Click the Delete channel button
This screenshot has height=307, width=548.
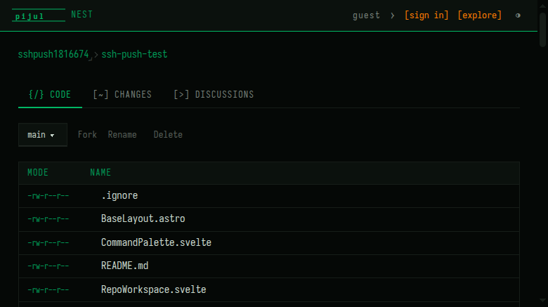click(168, 135)
